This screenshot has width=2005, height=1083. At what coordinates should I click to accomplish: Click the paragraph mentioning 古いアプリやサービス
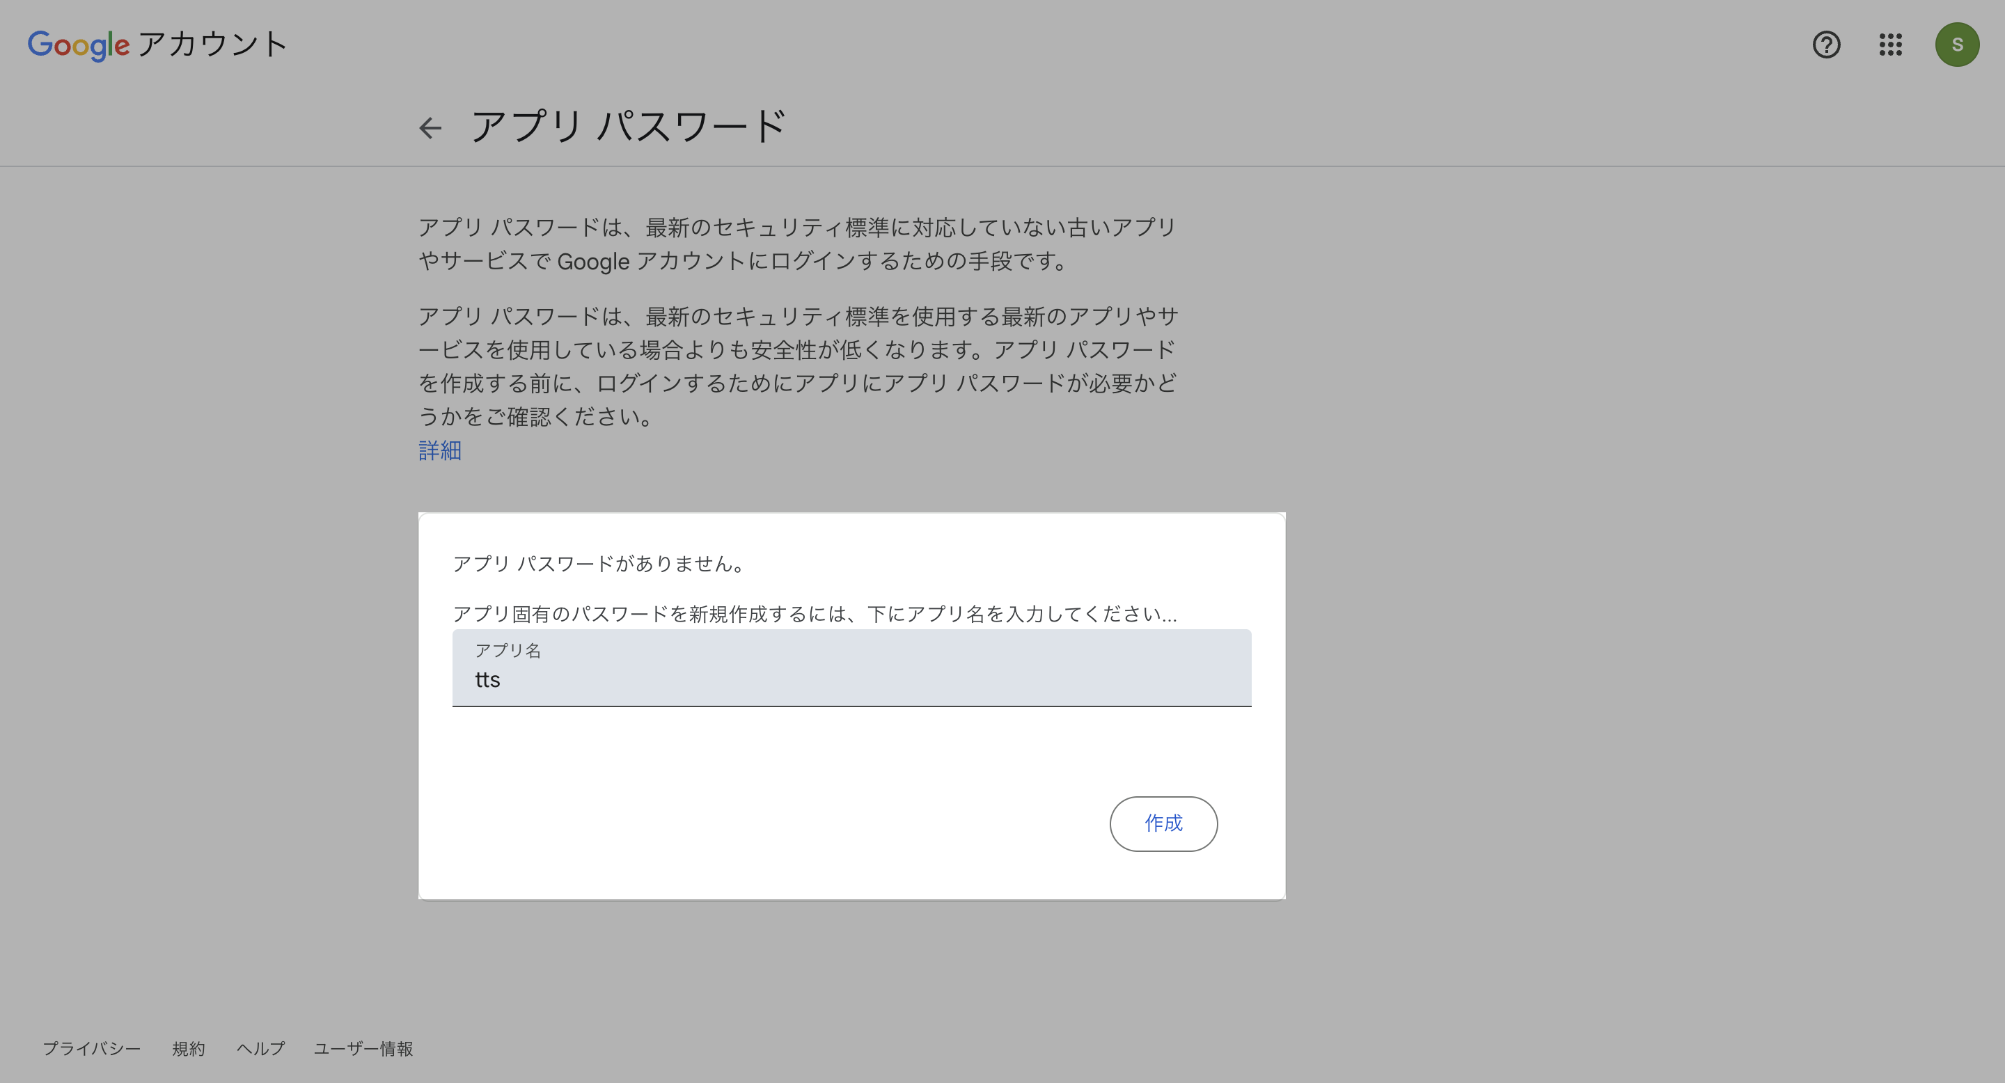[x=797, y=244]
